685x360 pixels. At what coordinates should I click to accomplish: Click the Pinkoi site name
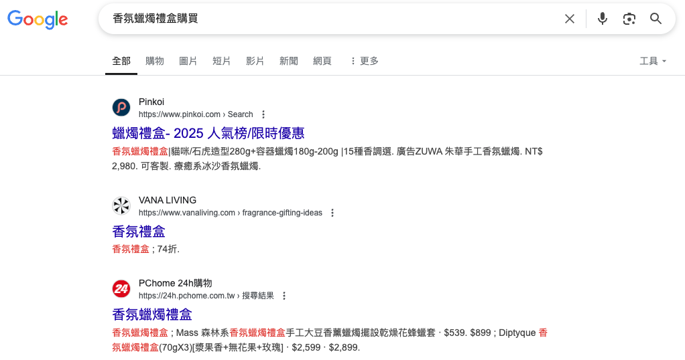151,102
